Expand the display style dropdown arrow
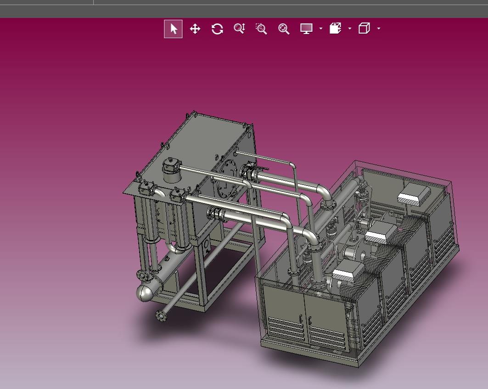The height and width of the screenshot is (389, 488). [x=321, y=29]
